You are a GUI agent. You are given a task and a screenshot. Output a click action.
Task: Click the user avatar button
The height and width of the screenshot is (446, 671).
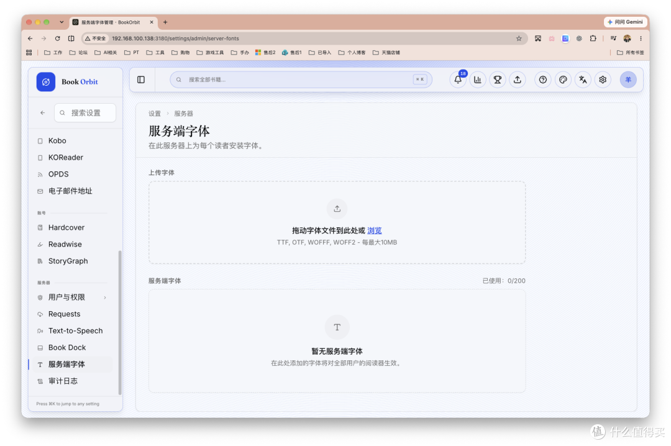tap(628, 80)
